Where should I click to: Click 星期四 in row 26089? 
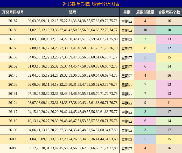[x=127, y=149]
